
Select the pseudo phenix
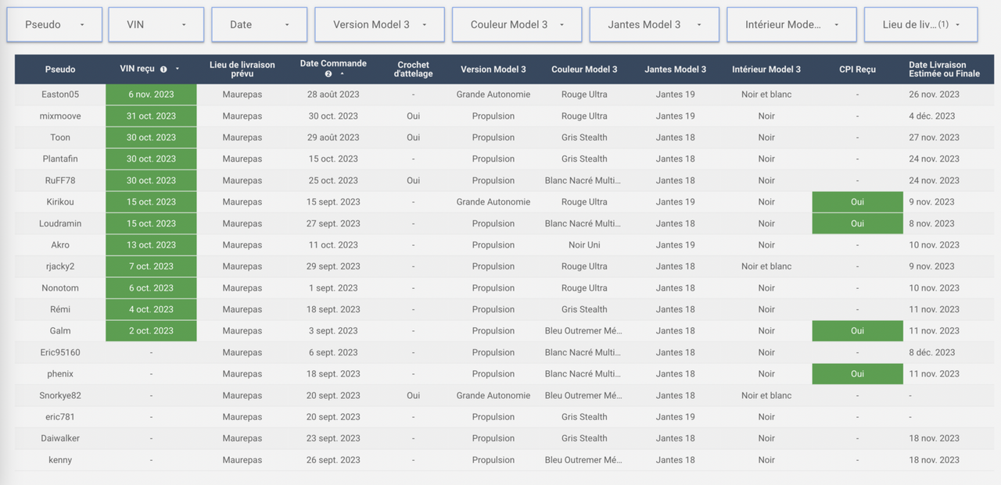pyautogui.click(x=60, y=374)
